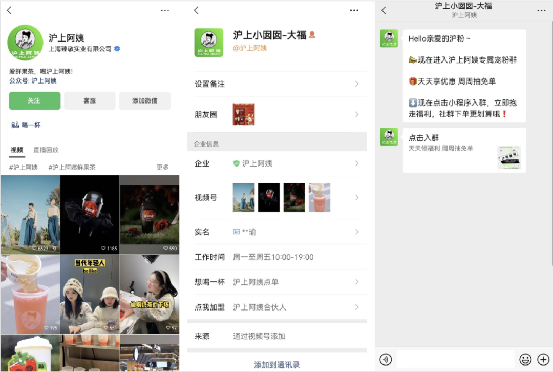Open the 公众号: 沪上阿姨 link
This screenshot has height=372, width=553.
[x=33, y=81]
